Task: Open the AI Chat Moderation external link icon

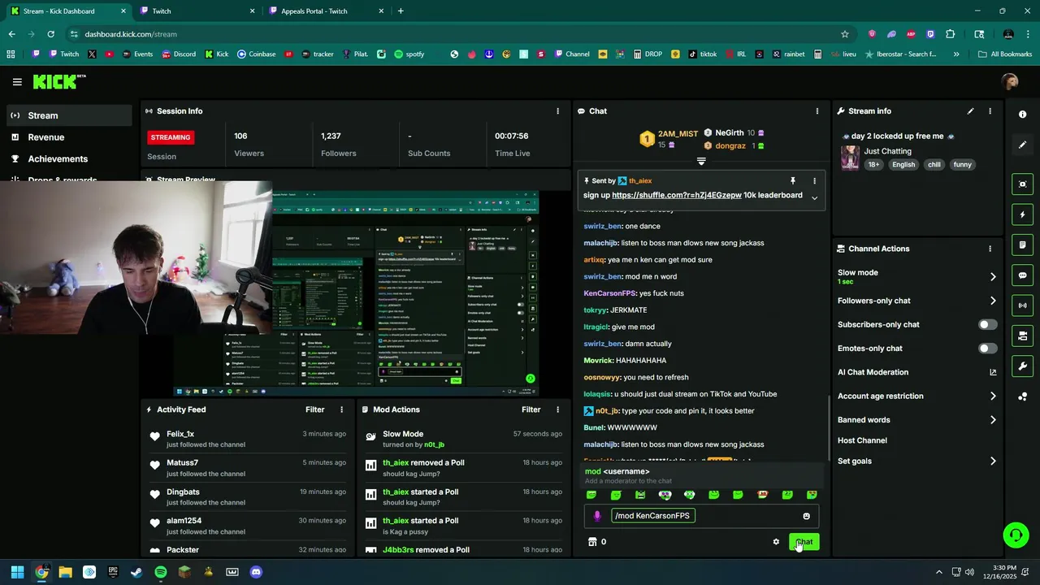Action: [x=993, y=372]
